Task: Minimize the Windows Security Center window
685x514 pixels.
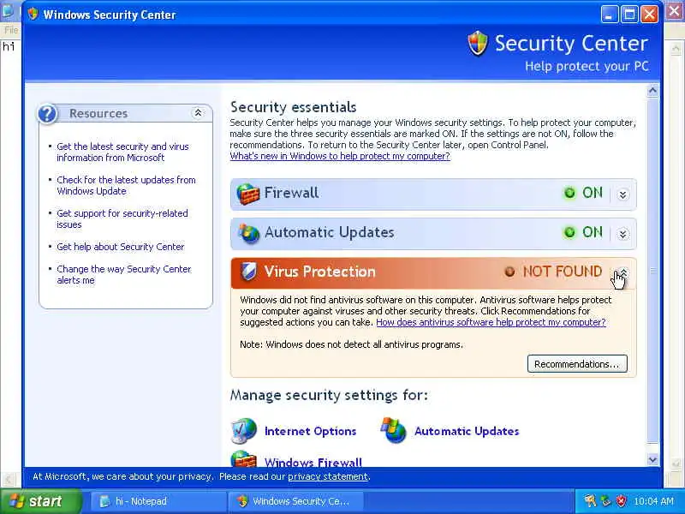Action: 610,15
